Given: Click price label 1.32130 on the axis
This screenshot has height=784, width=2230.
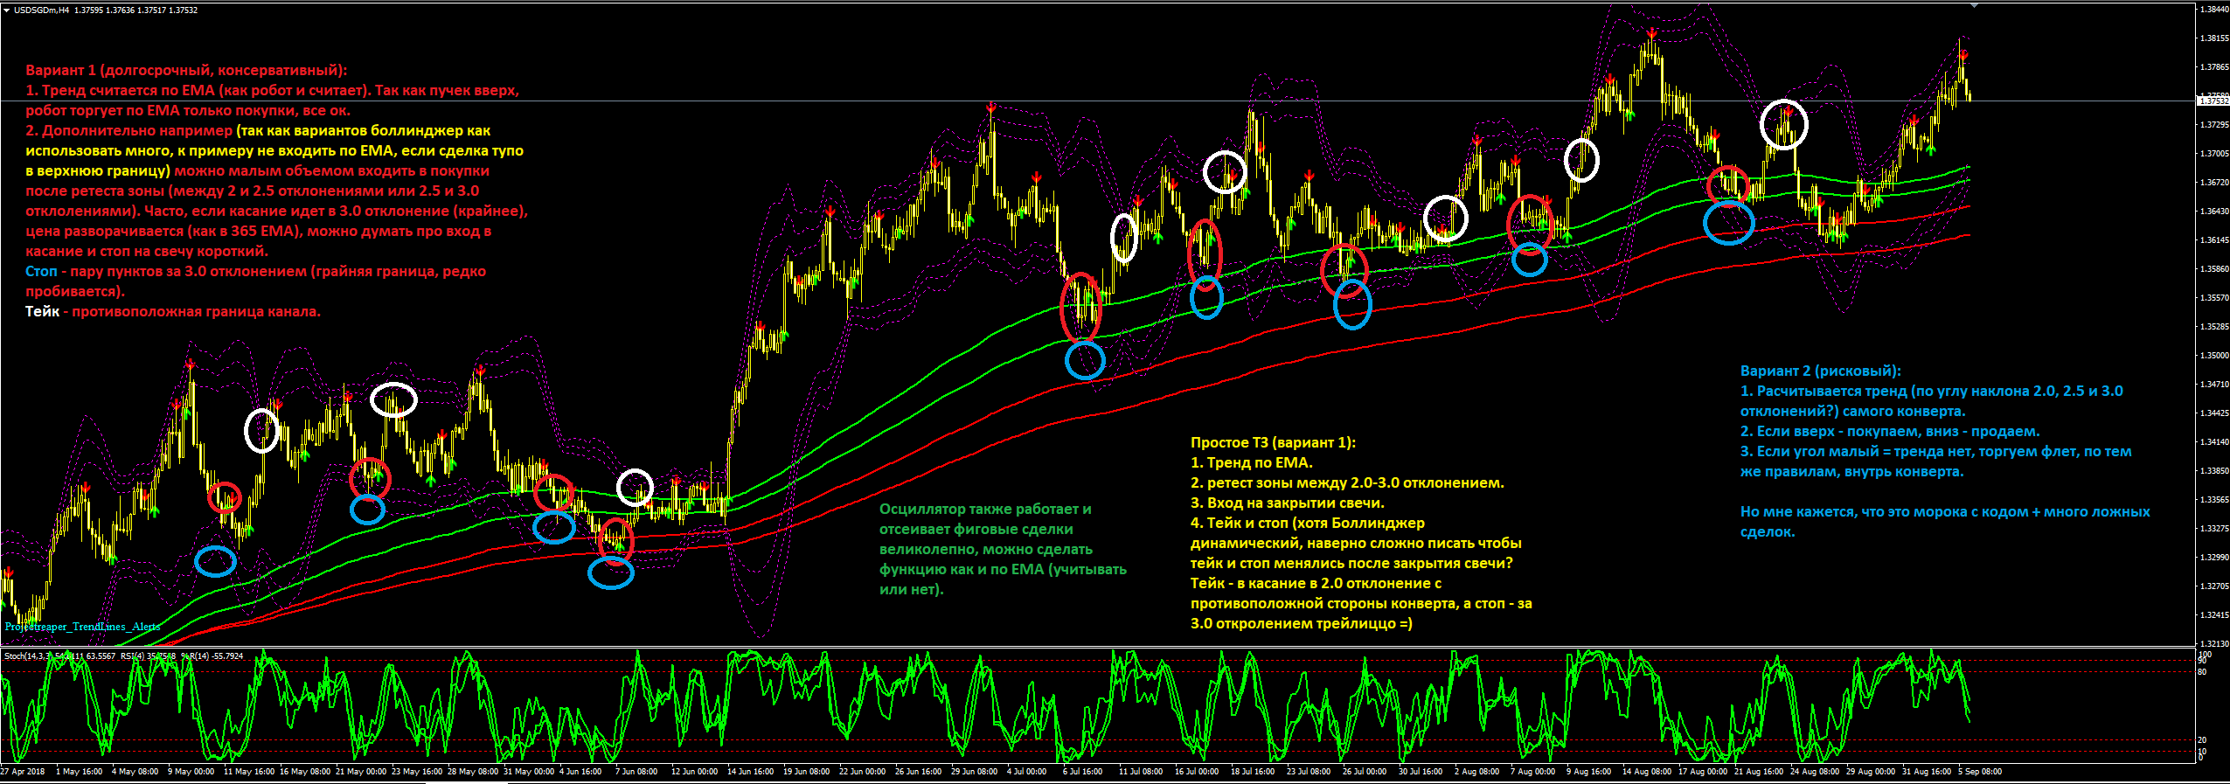Looking at the screenshot, I should (2214, 643).
